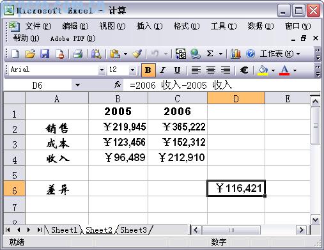Click the fx insert function button
Viewport: 324px width, 250px height.
pos(118,85)
